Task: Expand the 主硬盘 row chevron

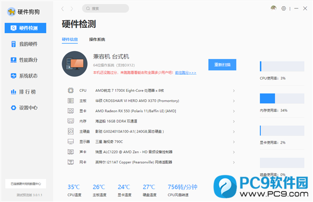Action: tap(234, 132)
